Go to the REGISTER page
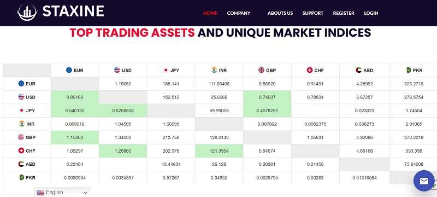The height and width of the screenshot is (197, 437). (344, 13)
